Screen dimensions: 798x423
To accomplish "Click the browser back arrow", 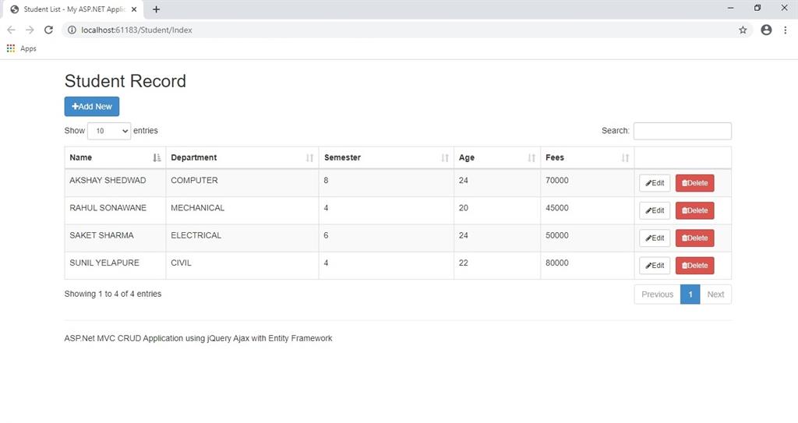I will point(11,30).
